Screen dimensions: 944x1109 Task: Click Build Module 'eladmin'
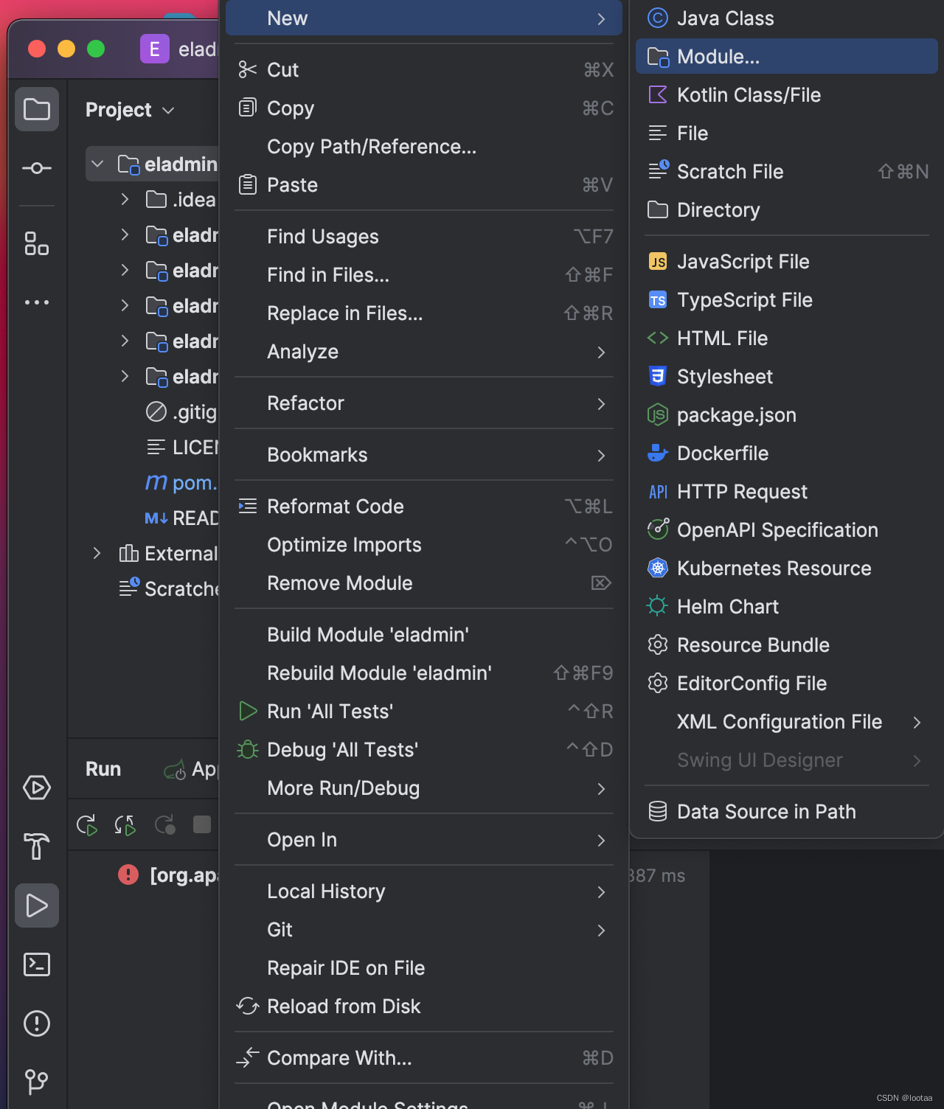367,634
